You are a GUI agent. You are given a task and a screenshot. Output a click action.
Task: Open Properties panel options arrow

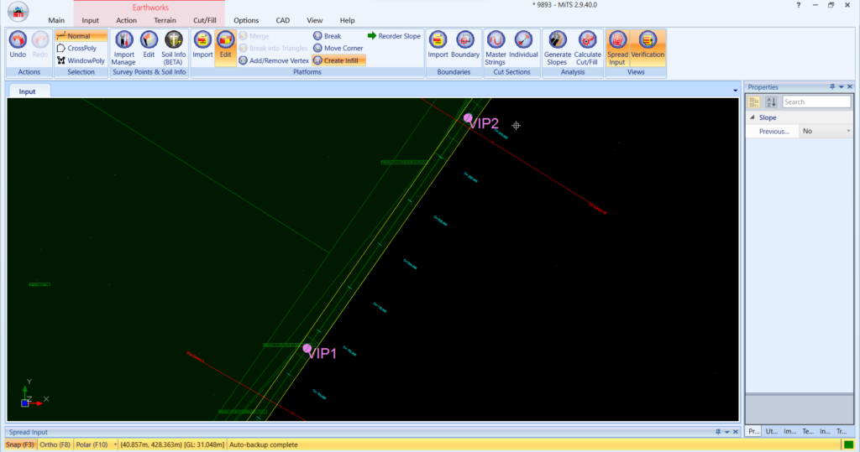click(x=841, y=87)
